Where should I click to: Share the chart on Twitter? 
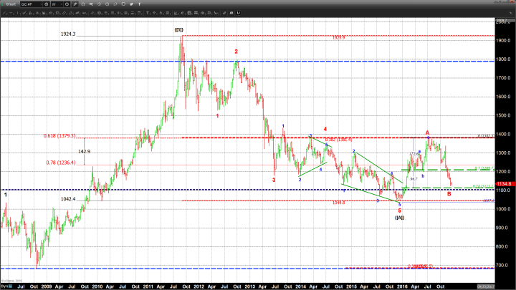131,4
